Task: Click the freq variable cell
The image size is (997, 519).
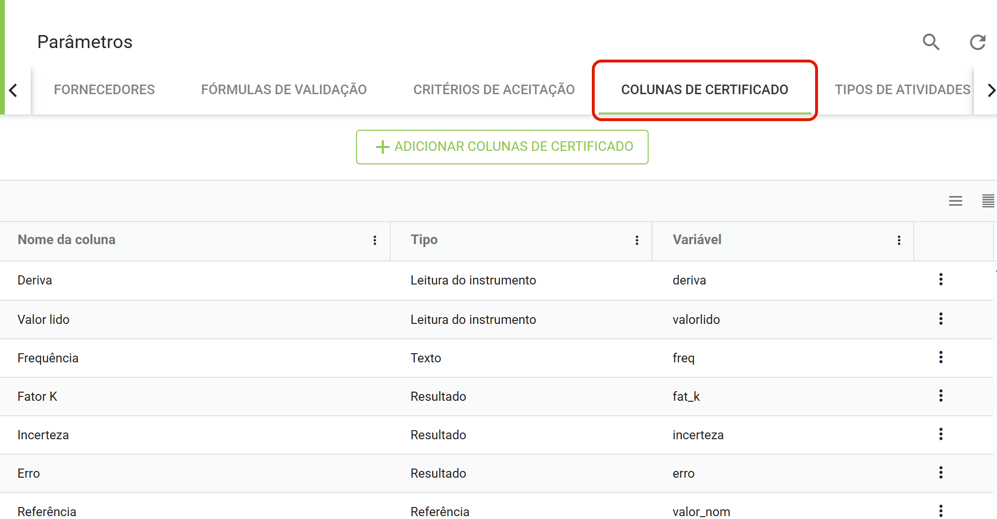Action: click(x=683, y=358)
